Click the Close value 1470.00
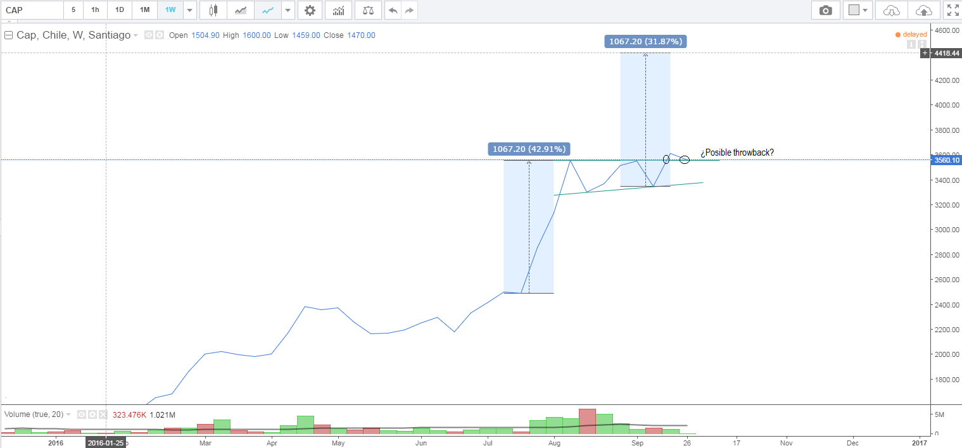 pos(361,35)
